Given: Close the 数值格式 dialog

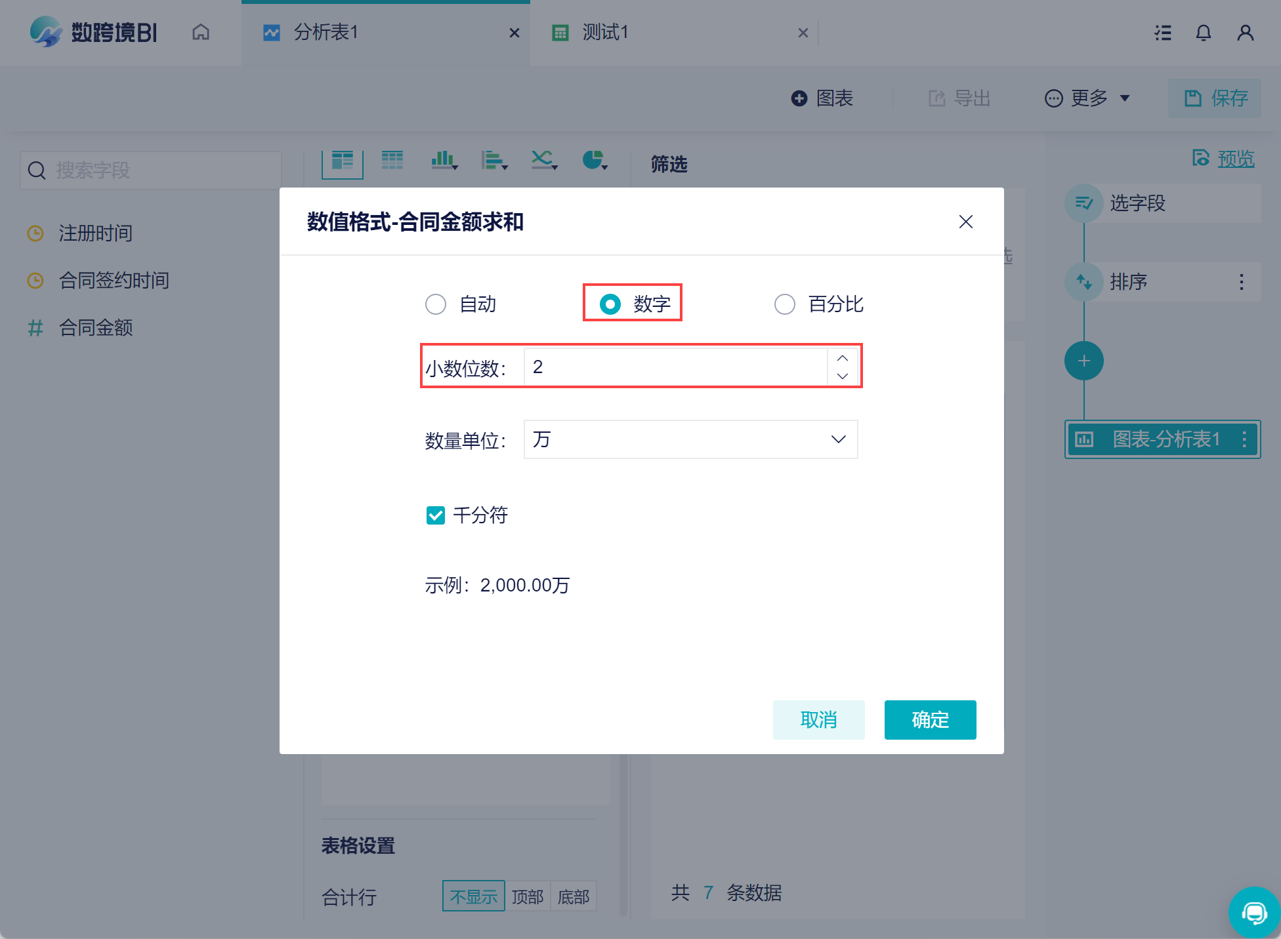Looking at the screenshot, I should coord(965,222).
